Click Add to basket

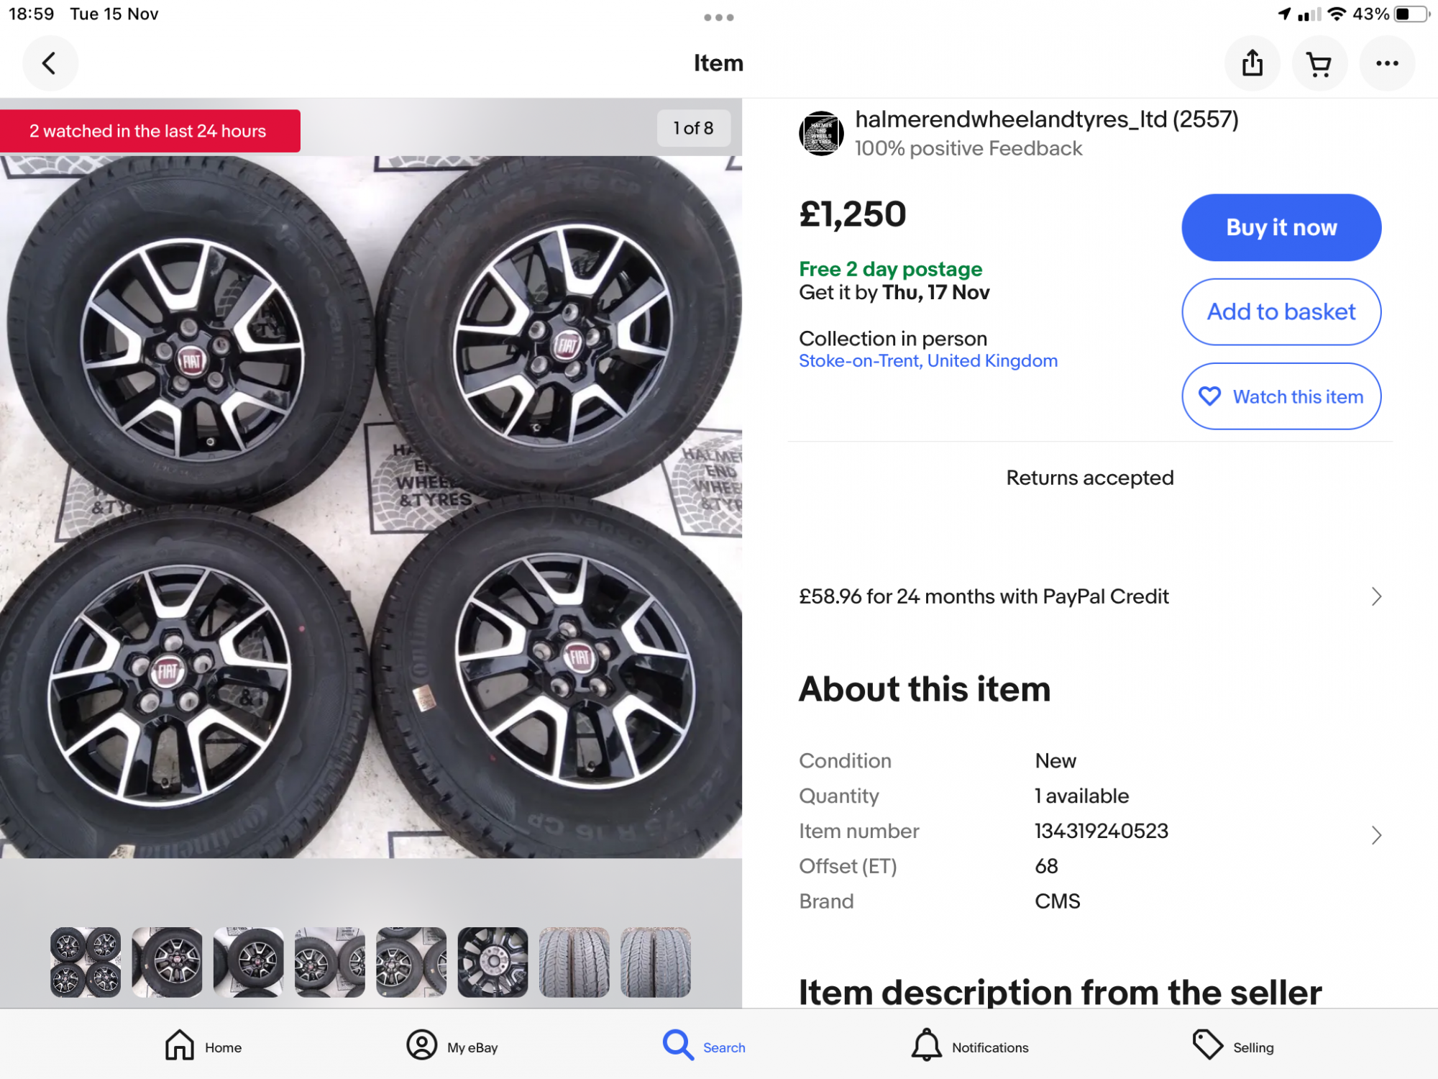click(1281, 311)
